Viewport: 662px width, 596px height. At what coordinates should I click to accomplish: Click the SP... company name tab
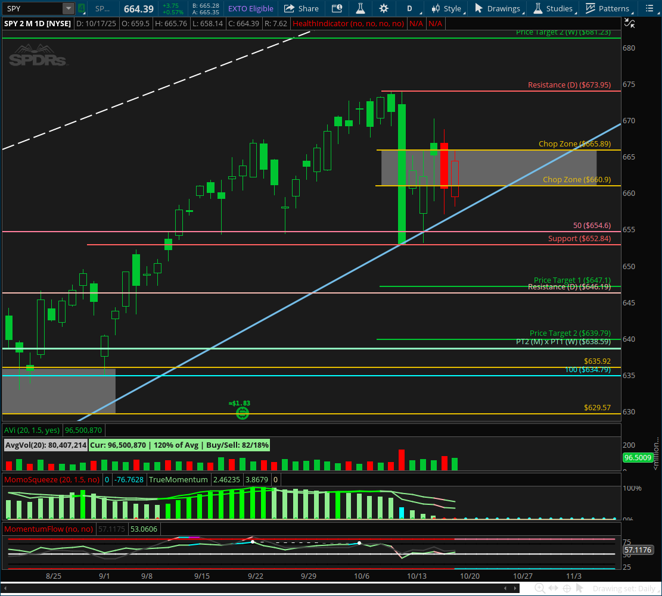click(102, 8)
